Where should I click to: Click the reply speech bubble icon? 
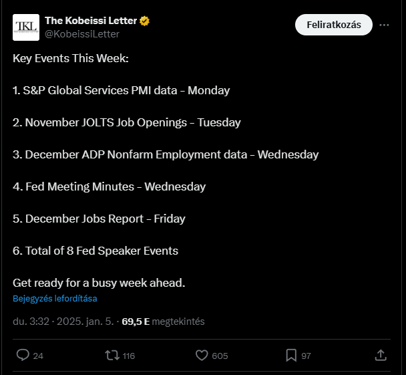(x=23, y=355)
